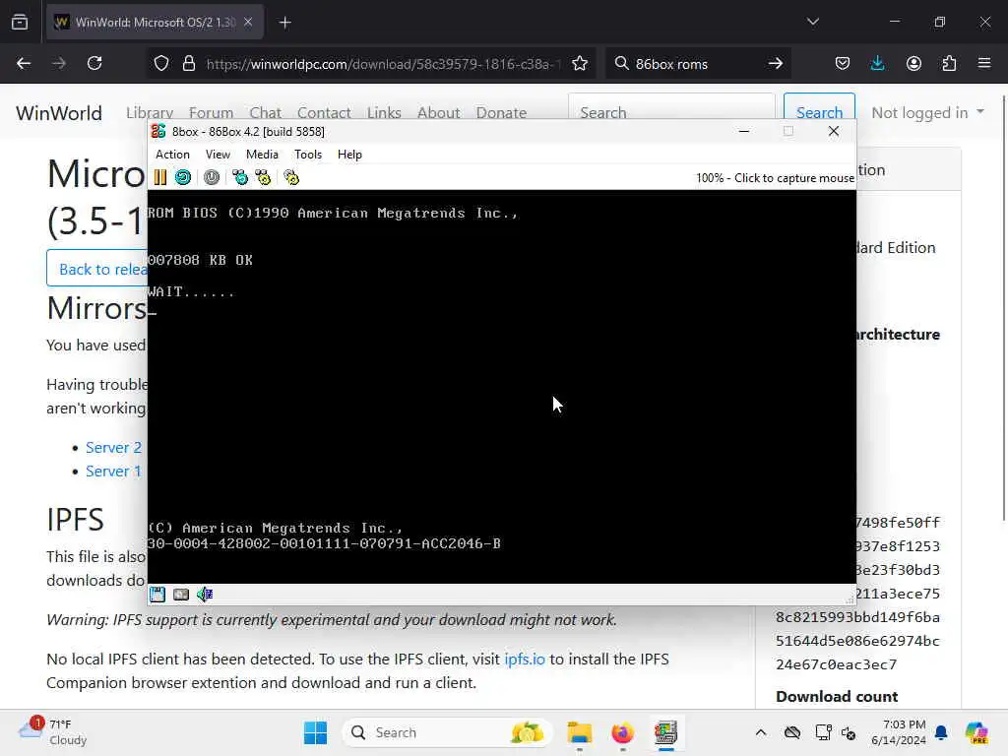Open the Tools menu in 86Box
This screenshot has width=1008, height=756.
[x=308, y=155]
